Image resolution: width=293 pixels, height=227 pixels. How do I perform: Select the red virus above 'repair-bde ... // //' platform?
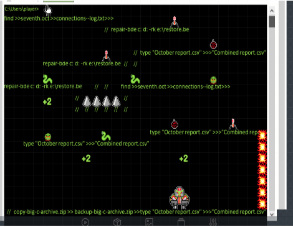click(x=107, y=55)
